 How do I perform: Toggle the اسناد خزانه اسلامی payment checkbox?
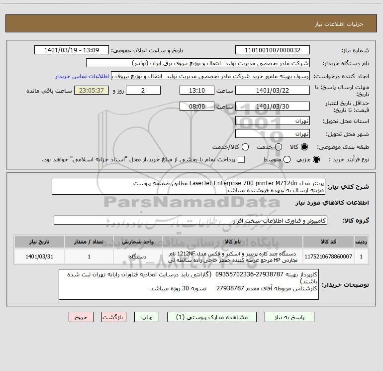(x=241, y=159)
